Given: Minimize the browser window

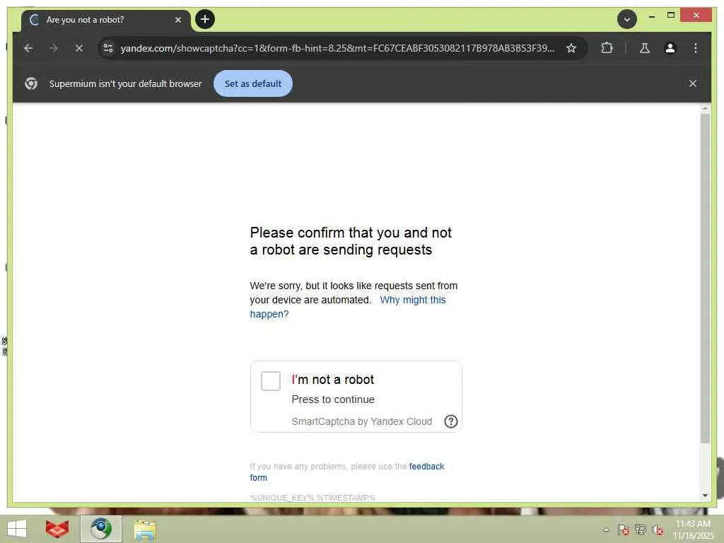Looking at the screenshot, I should [x=651, y=16].
